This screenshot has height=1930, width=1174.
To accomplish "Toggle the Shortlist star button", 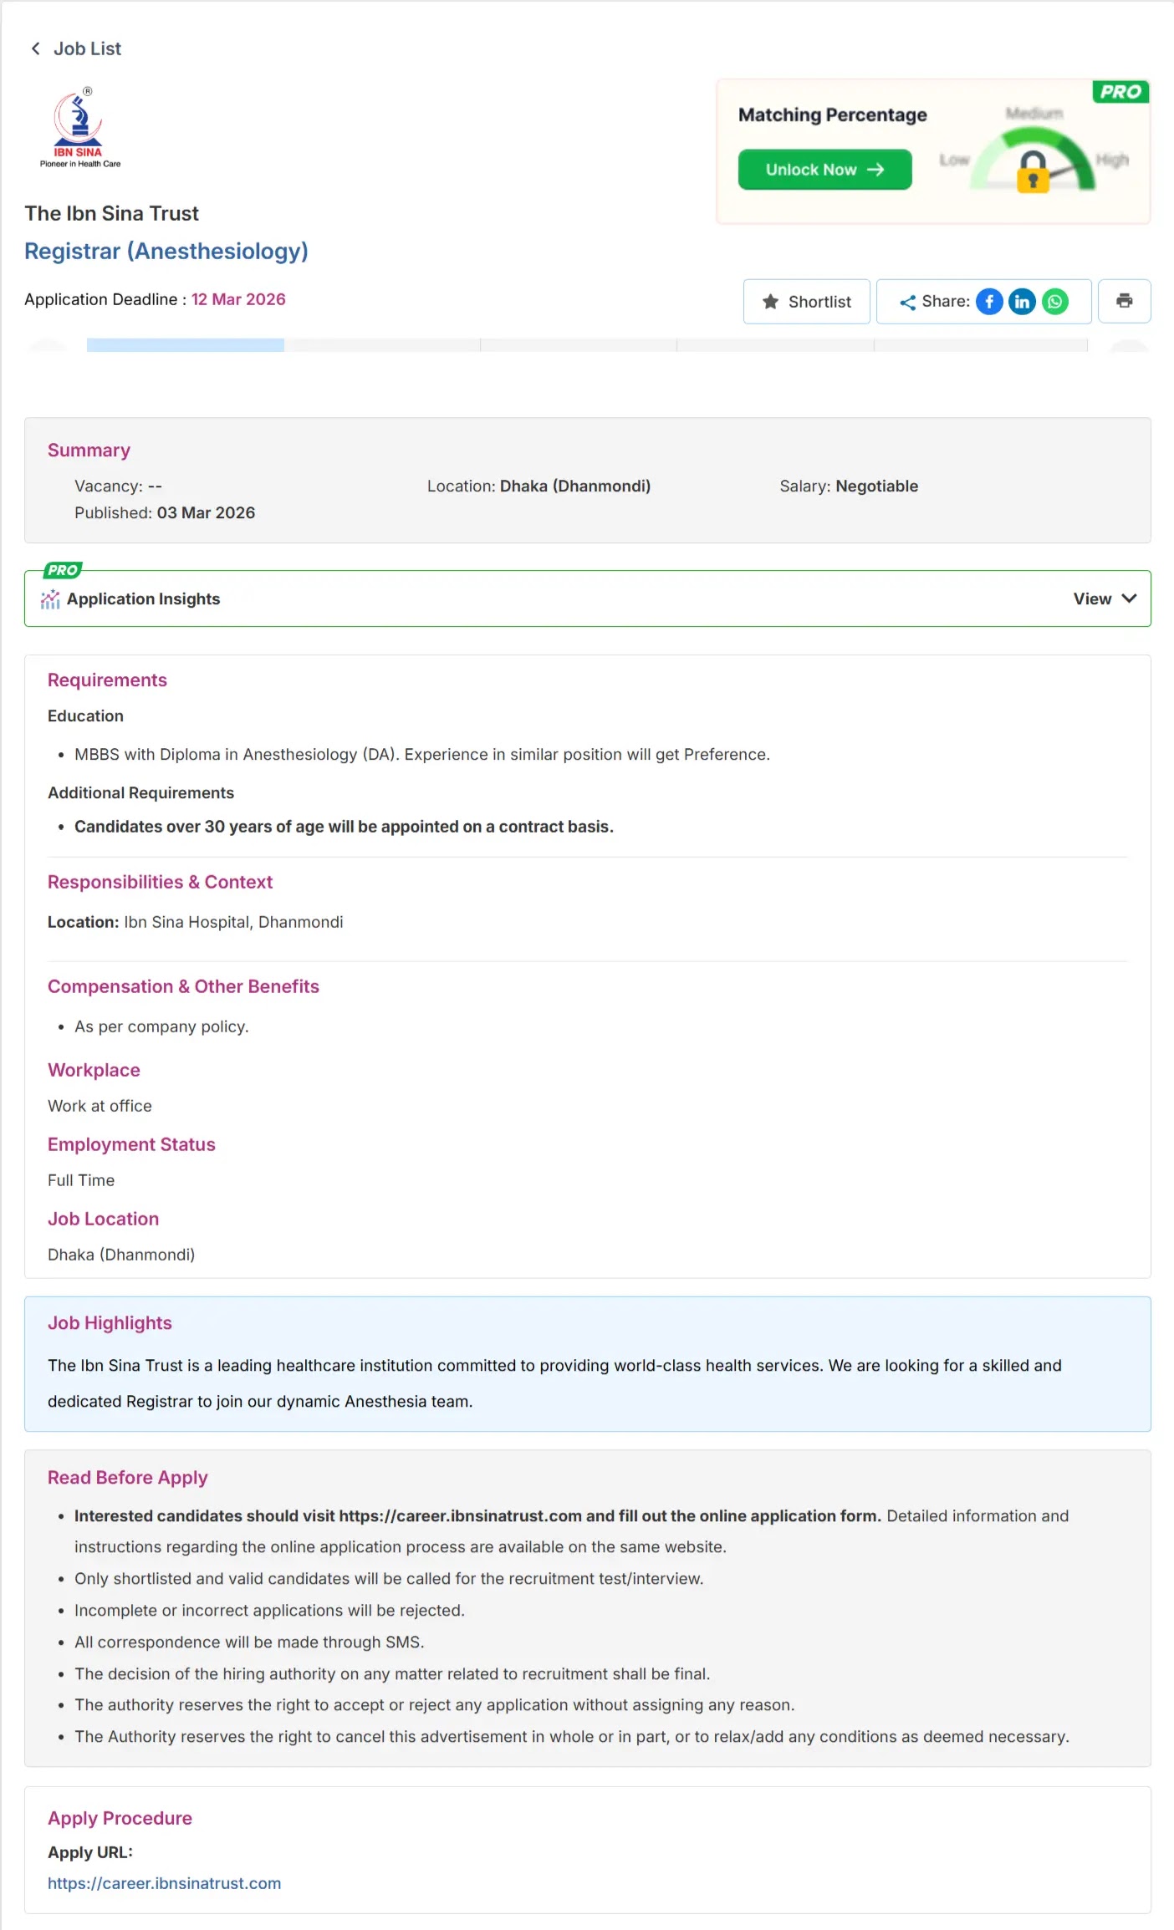I will tap(806, 301).
